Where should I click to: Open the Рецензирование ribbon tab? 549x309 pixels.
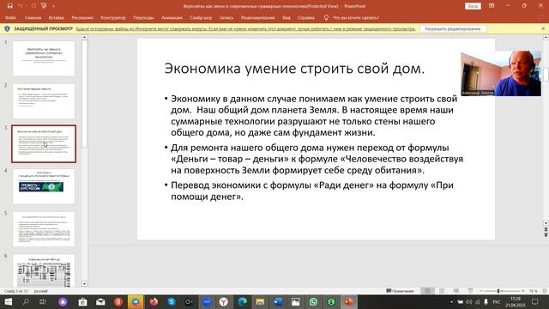257,17
